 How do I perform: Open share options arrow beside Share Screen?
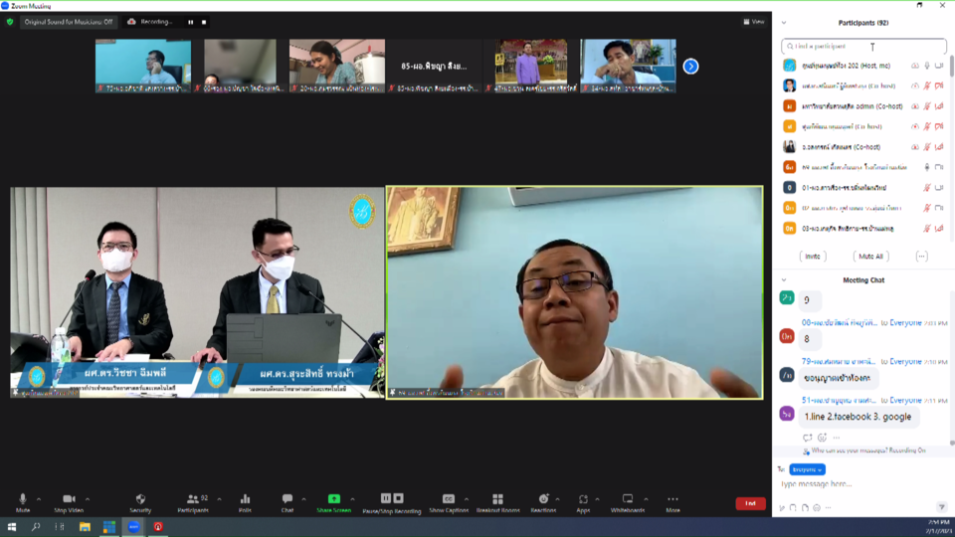pyautogui.click(x=352, y=499)
